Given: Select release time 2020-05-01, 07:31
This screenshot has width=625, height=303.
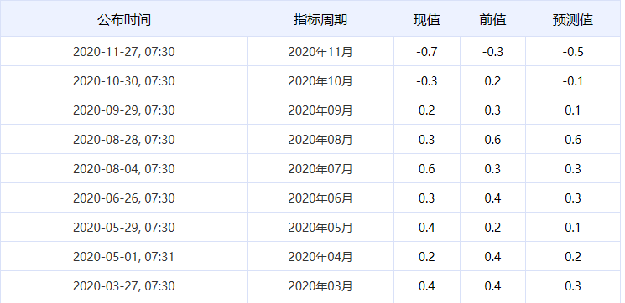Looking at the screenshot, I should (124, 257).
